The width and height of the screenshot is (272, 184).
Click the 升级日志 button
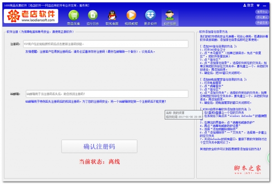coord(262,23)
